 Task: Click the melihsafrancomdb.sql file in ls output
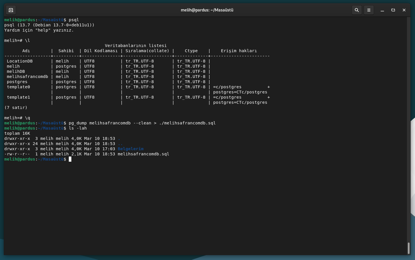(144, 154)
